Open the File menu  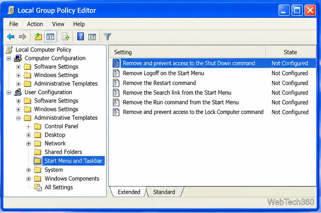tap(14, 24)
